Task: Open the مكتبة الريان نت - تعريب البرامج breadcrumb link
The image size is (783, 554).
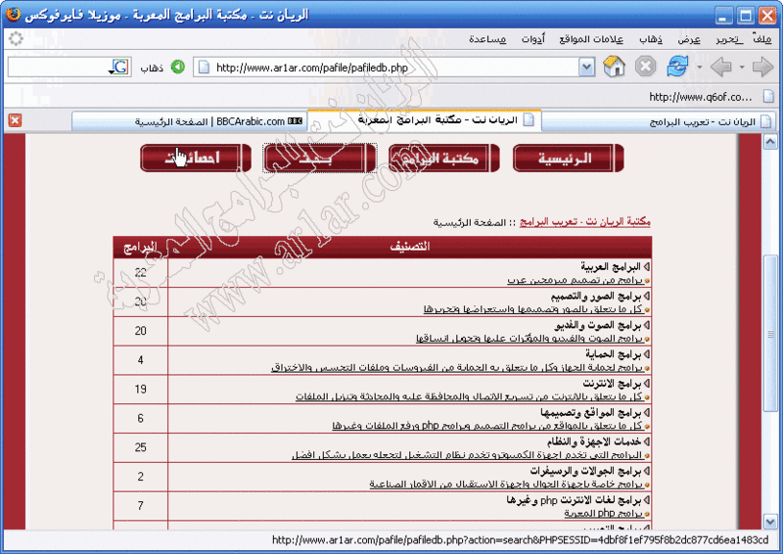Action: click(x=584, y=222)
